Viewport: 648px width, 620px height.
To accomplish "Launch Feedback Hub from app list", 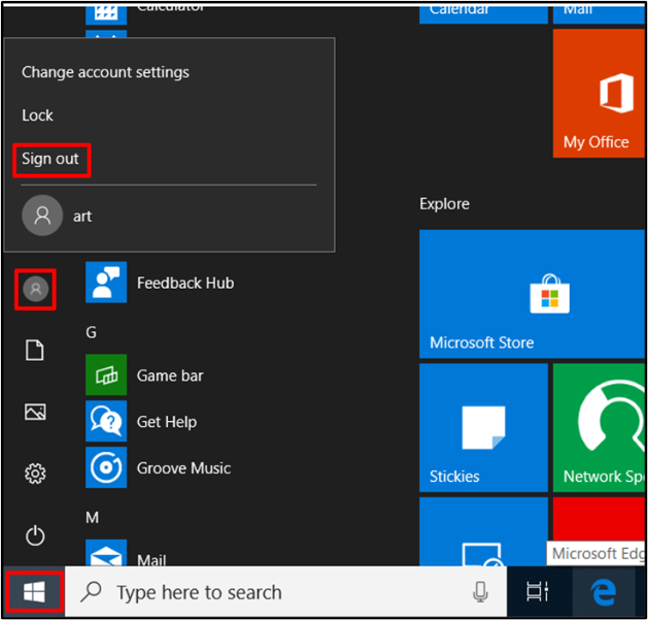I will [160, 283].
